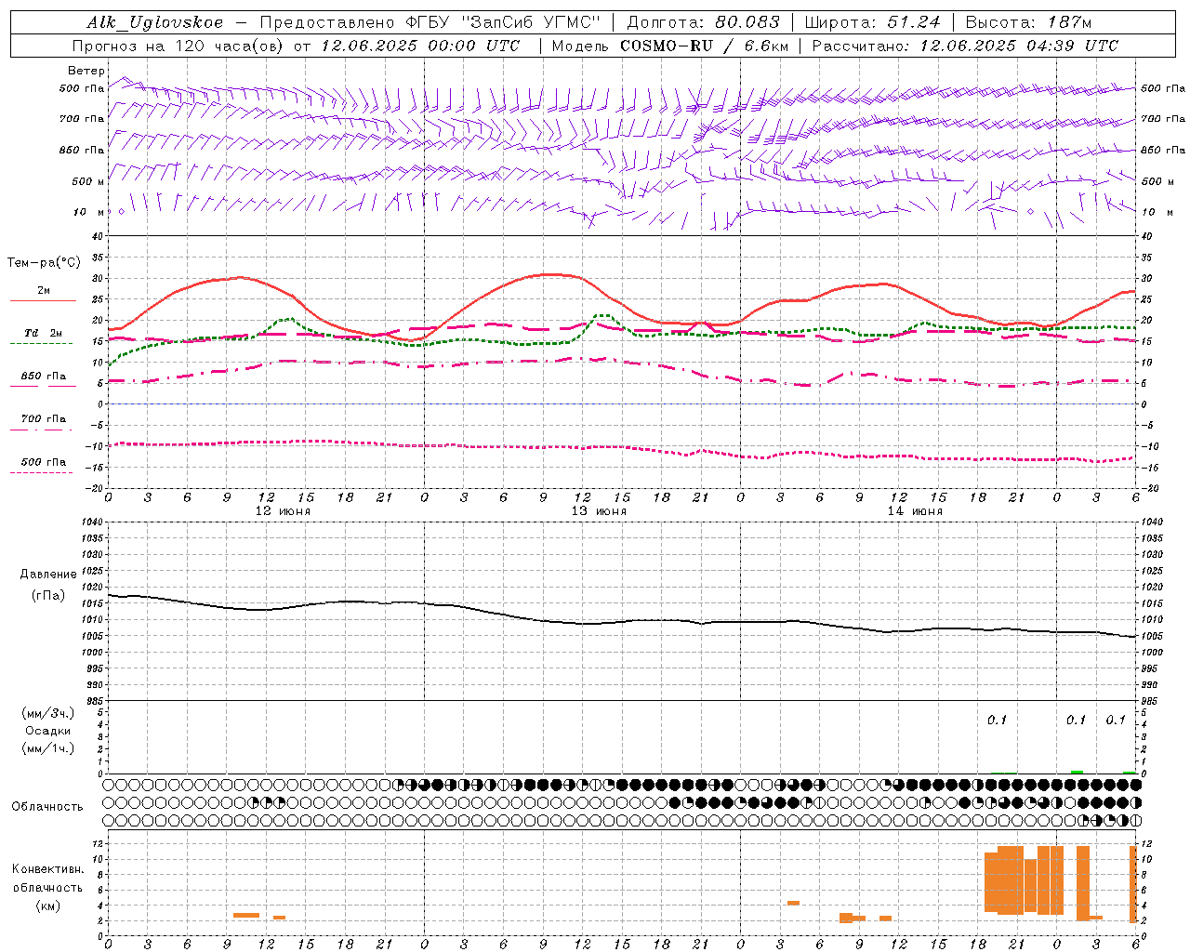Select the Тем-ра(°C) axis title

[x=44, y=263]
